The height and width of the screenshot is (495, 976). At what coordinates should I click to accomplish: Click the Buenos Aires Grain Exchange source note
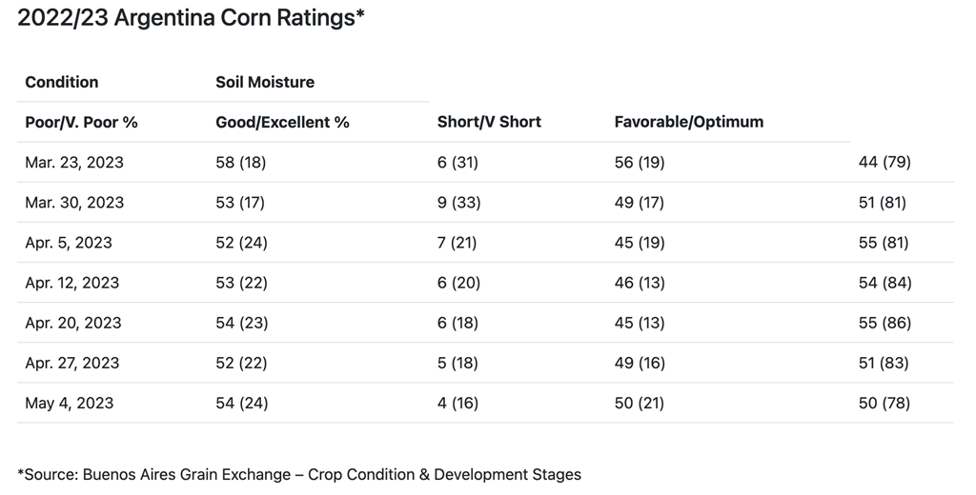click(299, 474)
